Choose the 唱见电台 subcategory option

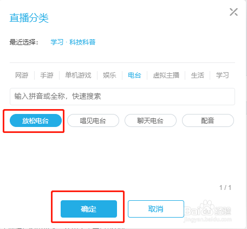93,120
